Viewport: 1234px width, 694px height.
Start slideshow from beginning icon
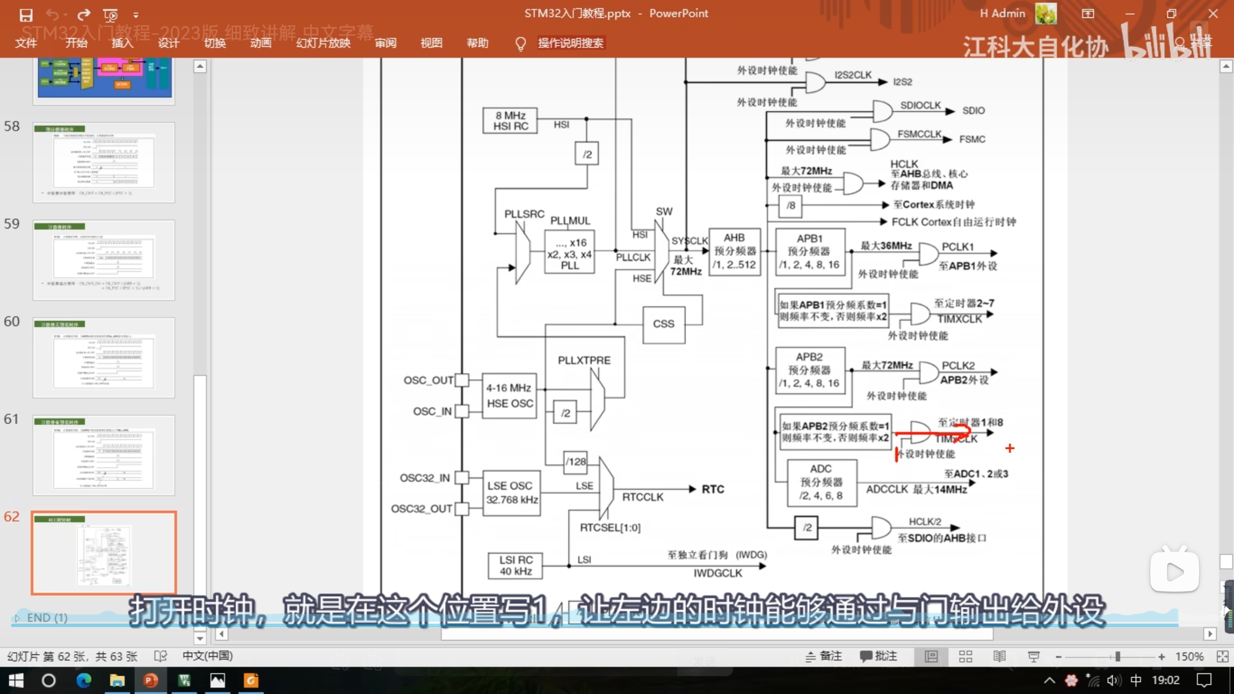[x=110, y=15]
